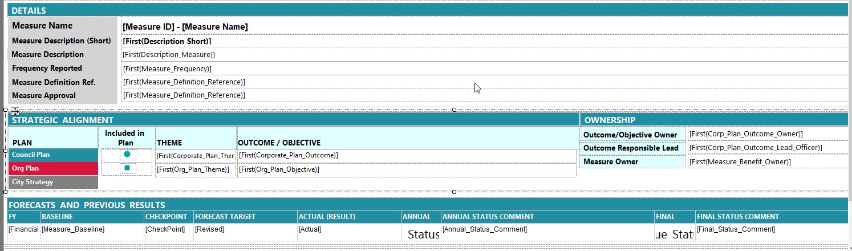This screenshot has width=852, height=251.
Task: Click the [First(Corporate_Plan_Theme)] theme cell
Action: click(196, 155)
